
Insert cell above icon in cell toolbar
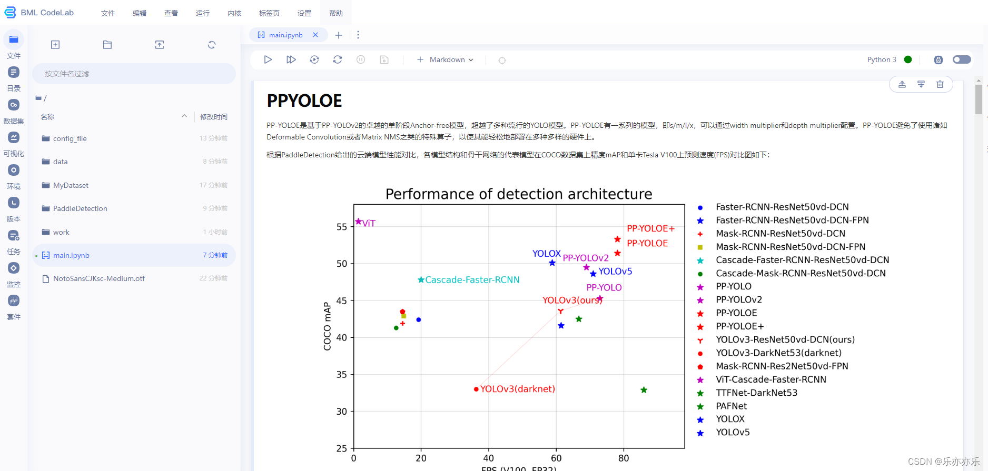point(902,84)
